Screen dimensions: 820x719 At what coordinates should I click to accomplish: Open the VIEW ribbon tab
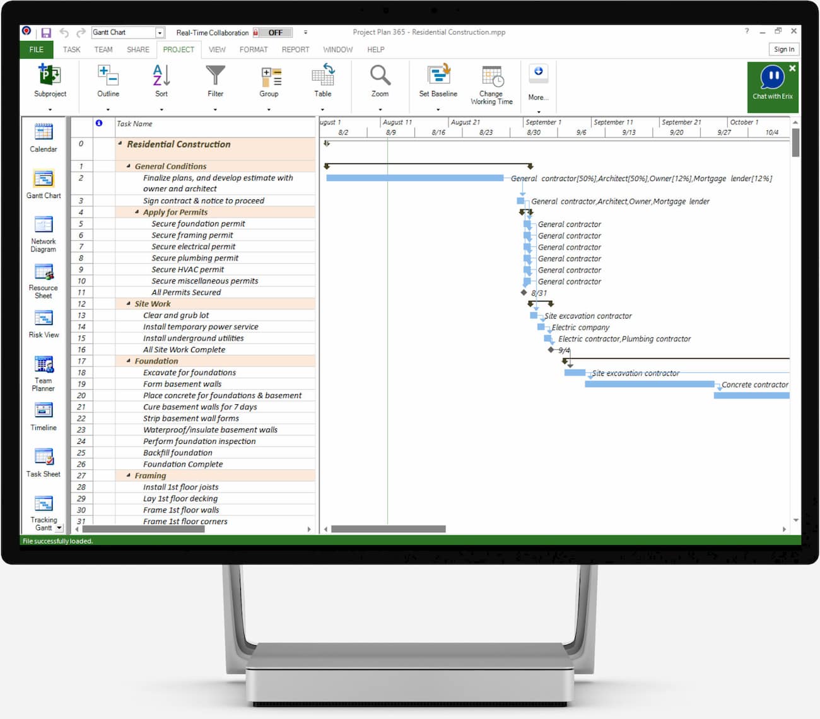tap(217, 49)
